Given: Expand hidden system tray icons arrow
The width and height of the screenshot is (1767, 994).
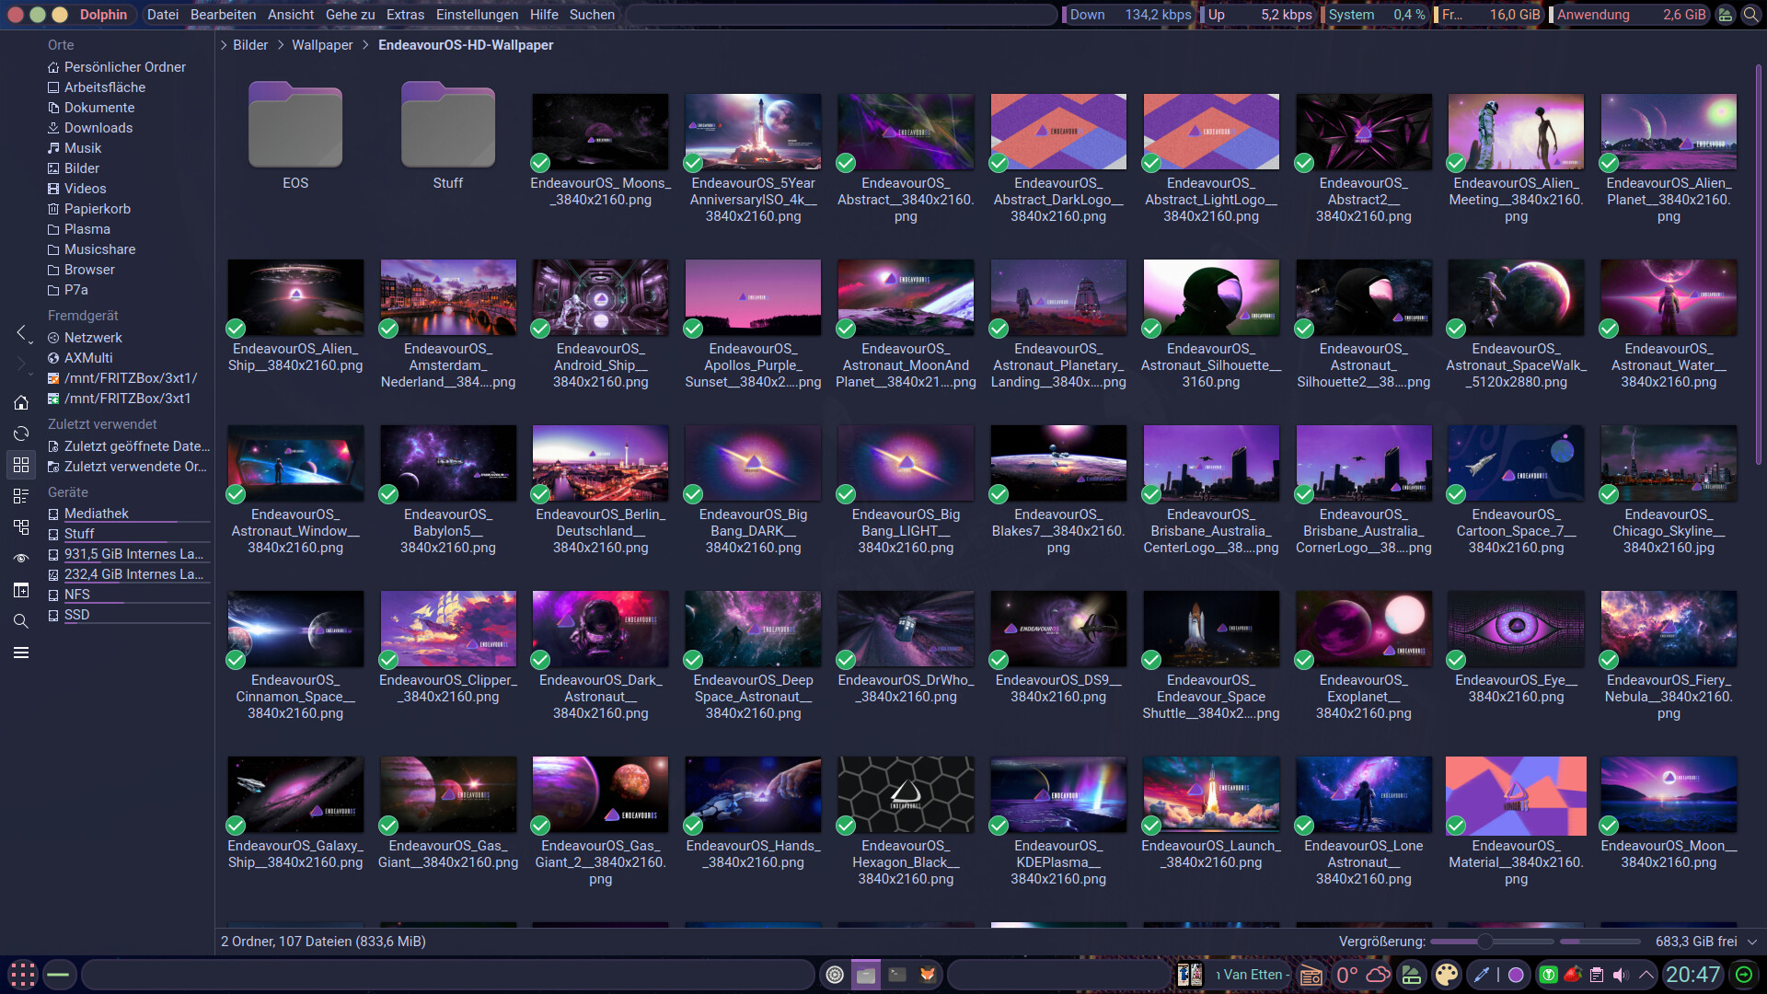Looking at the screenshot, I should 1646,975.
